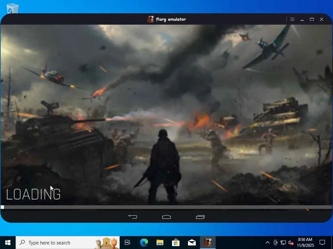
Task: Open File Explorer from taskbar
Action: coord(160,243)
